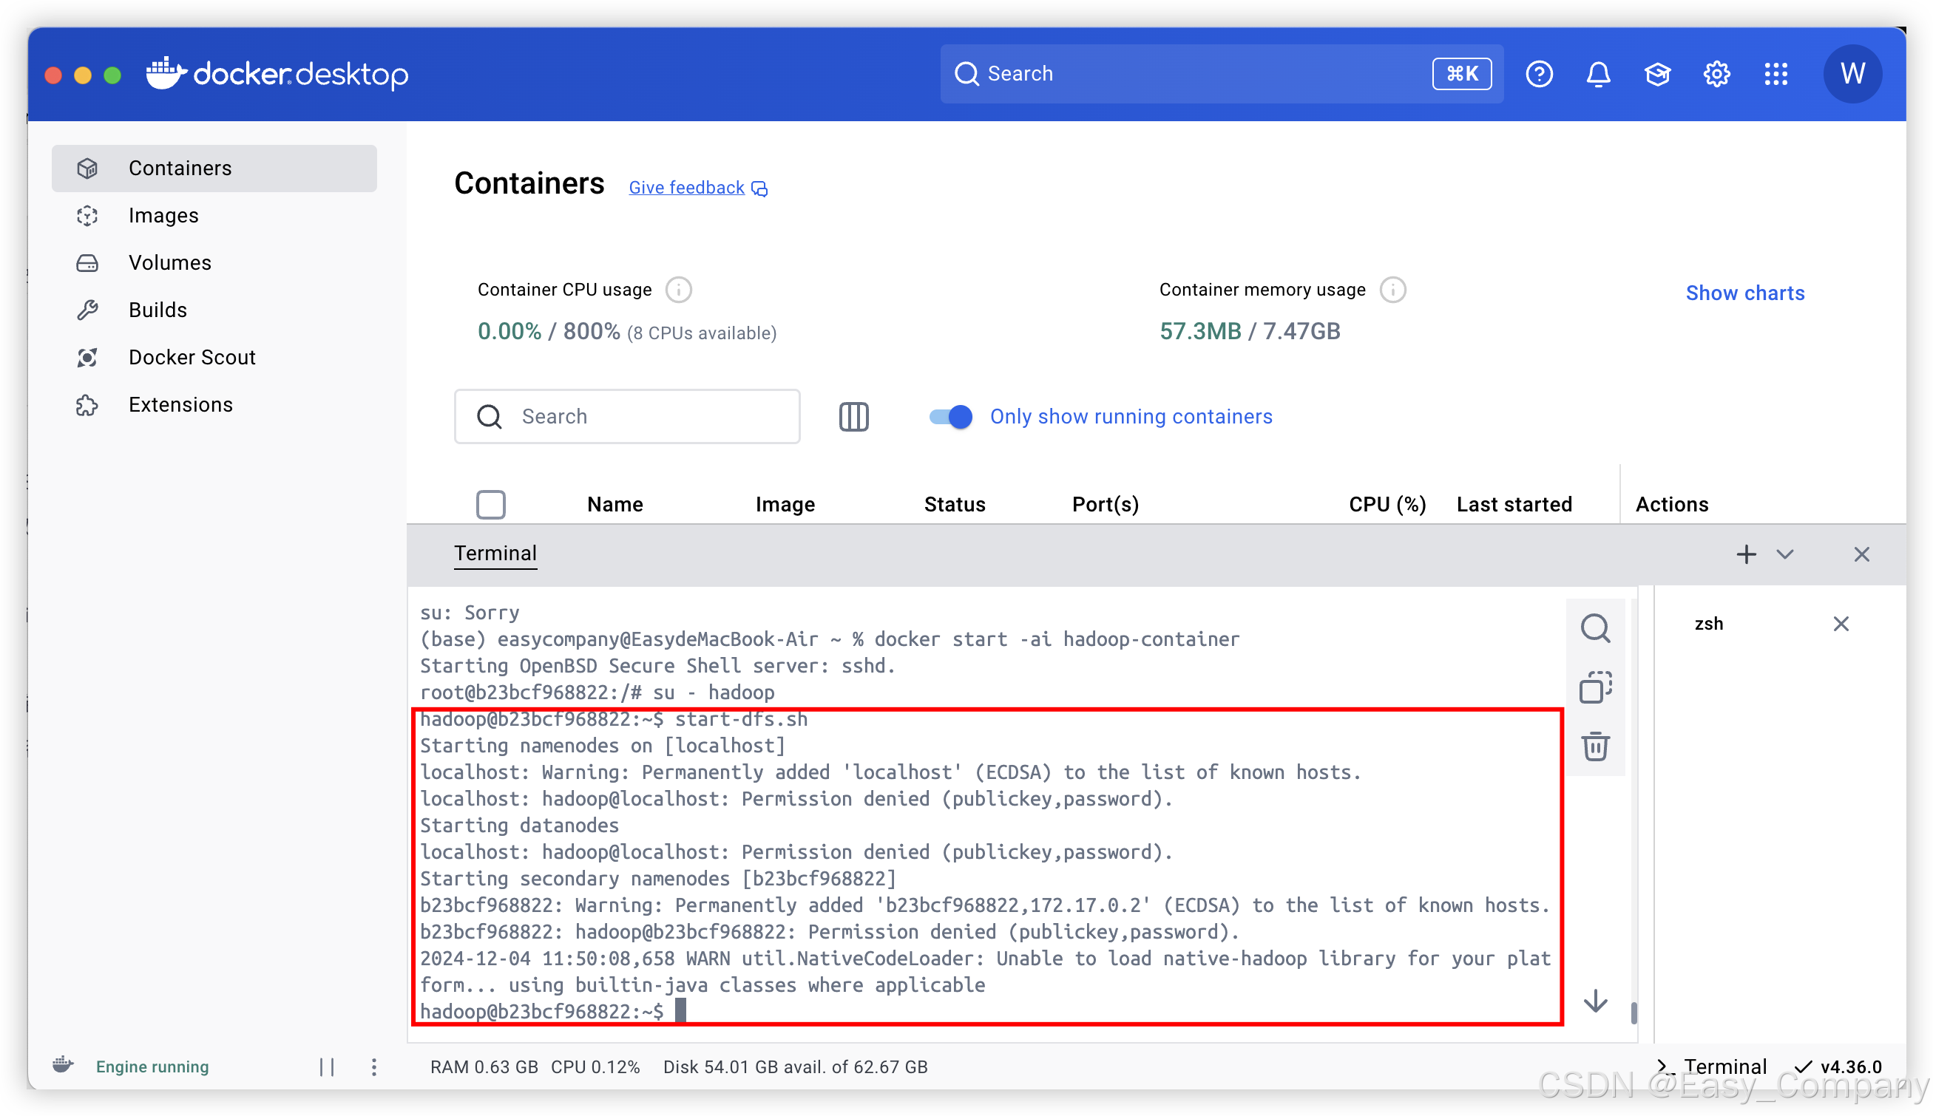Select the Terminal panel tab
This screenshot has height=1116, width=1933.
(495, 554)
